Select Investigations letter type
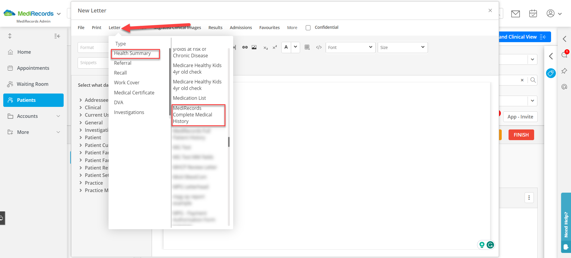Viewport: 571px width, 258px height. 129,112
